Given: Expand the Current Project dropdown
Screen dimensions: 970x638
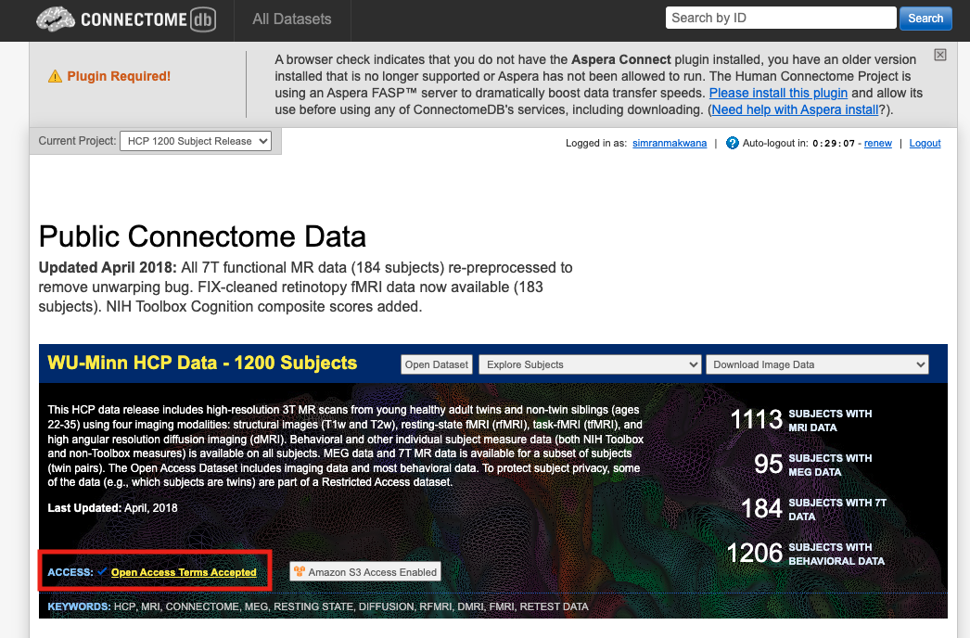Looking at the screenshot, I should 196,141.
